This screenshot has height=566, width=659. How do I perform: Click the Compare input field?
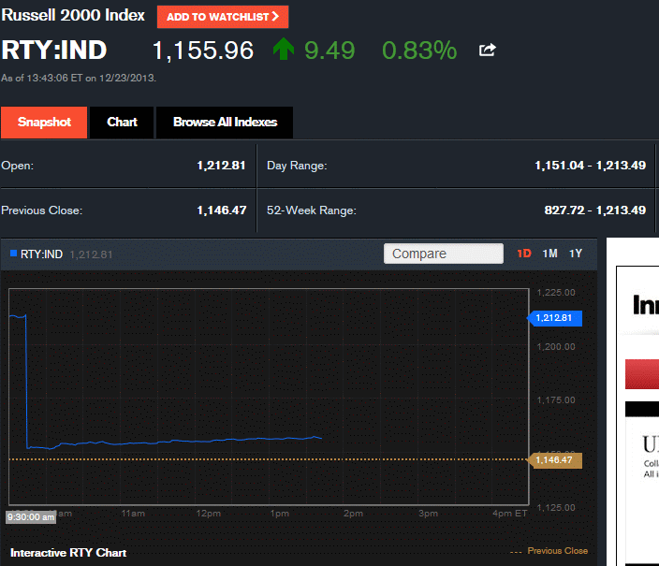[444, 254]
